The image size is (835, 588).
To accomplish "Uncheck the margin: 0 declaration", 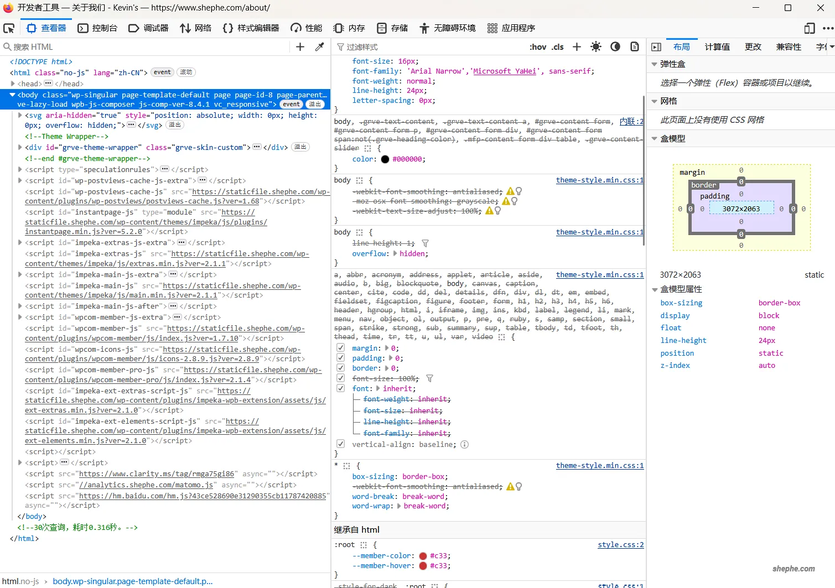I will (340, 347).
